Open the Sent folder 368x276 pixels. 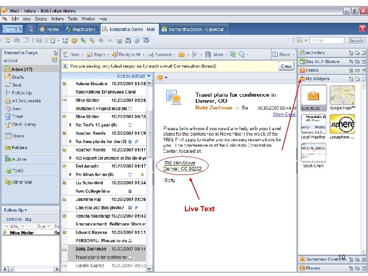17,85
